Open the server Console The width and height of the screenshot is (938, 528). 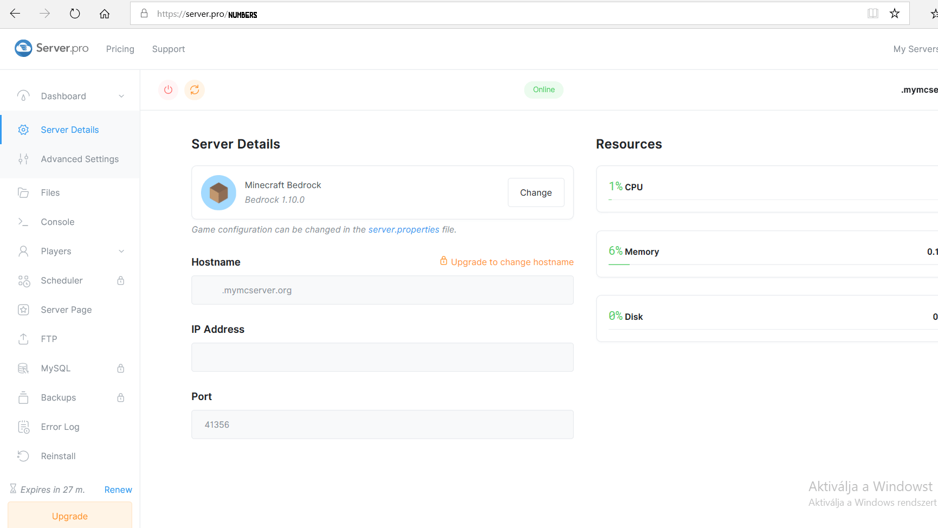click(57, 222)
